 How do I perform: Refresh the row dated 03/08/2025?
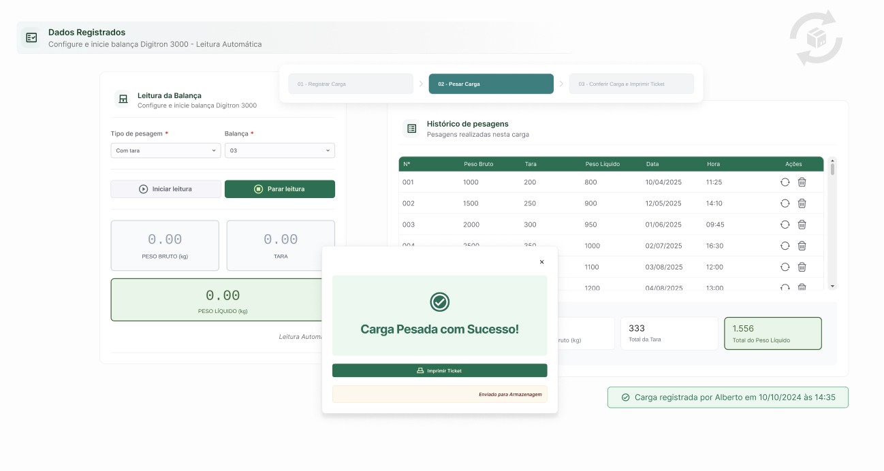tap(785, 267)
